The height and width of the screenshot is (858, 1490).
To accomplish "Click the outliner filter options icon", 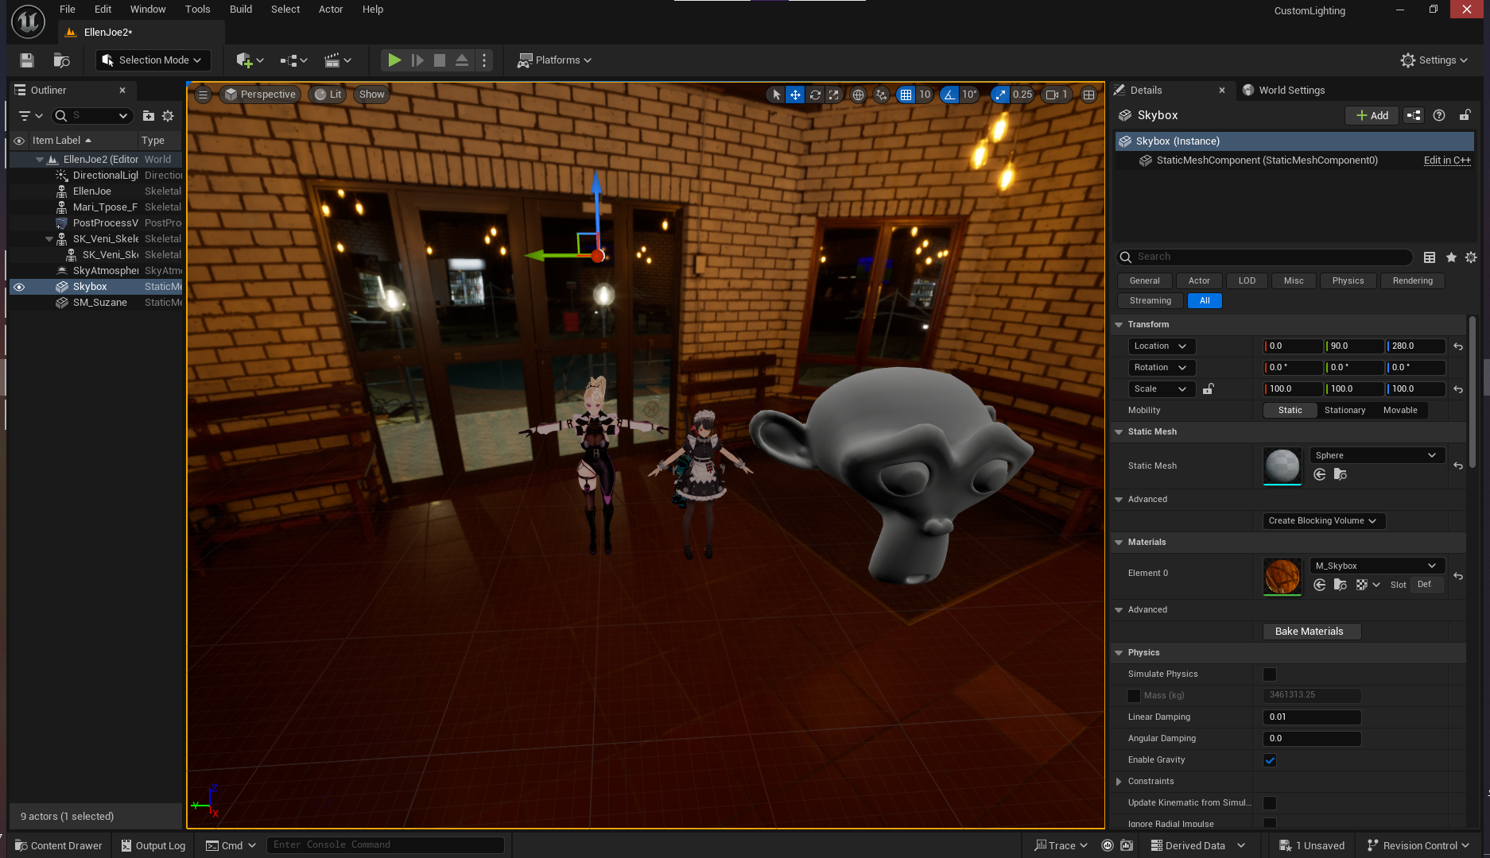I will pos(30,116).
